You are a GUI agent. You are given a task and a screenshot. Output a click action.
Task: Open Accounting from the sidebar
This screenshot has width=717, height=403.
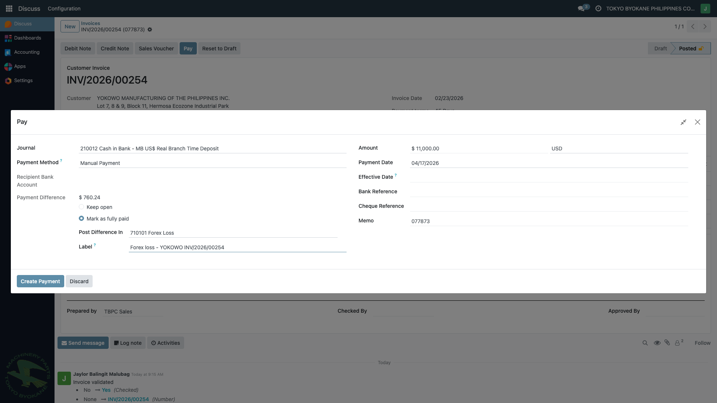point(27,52)
